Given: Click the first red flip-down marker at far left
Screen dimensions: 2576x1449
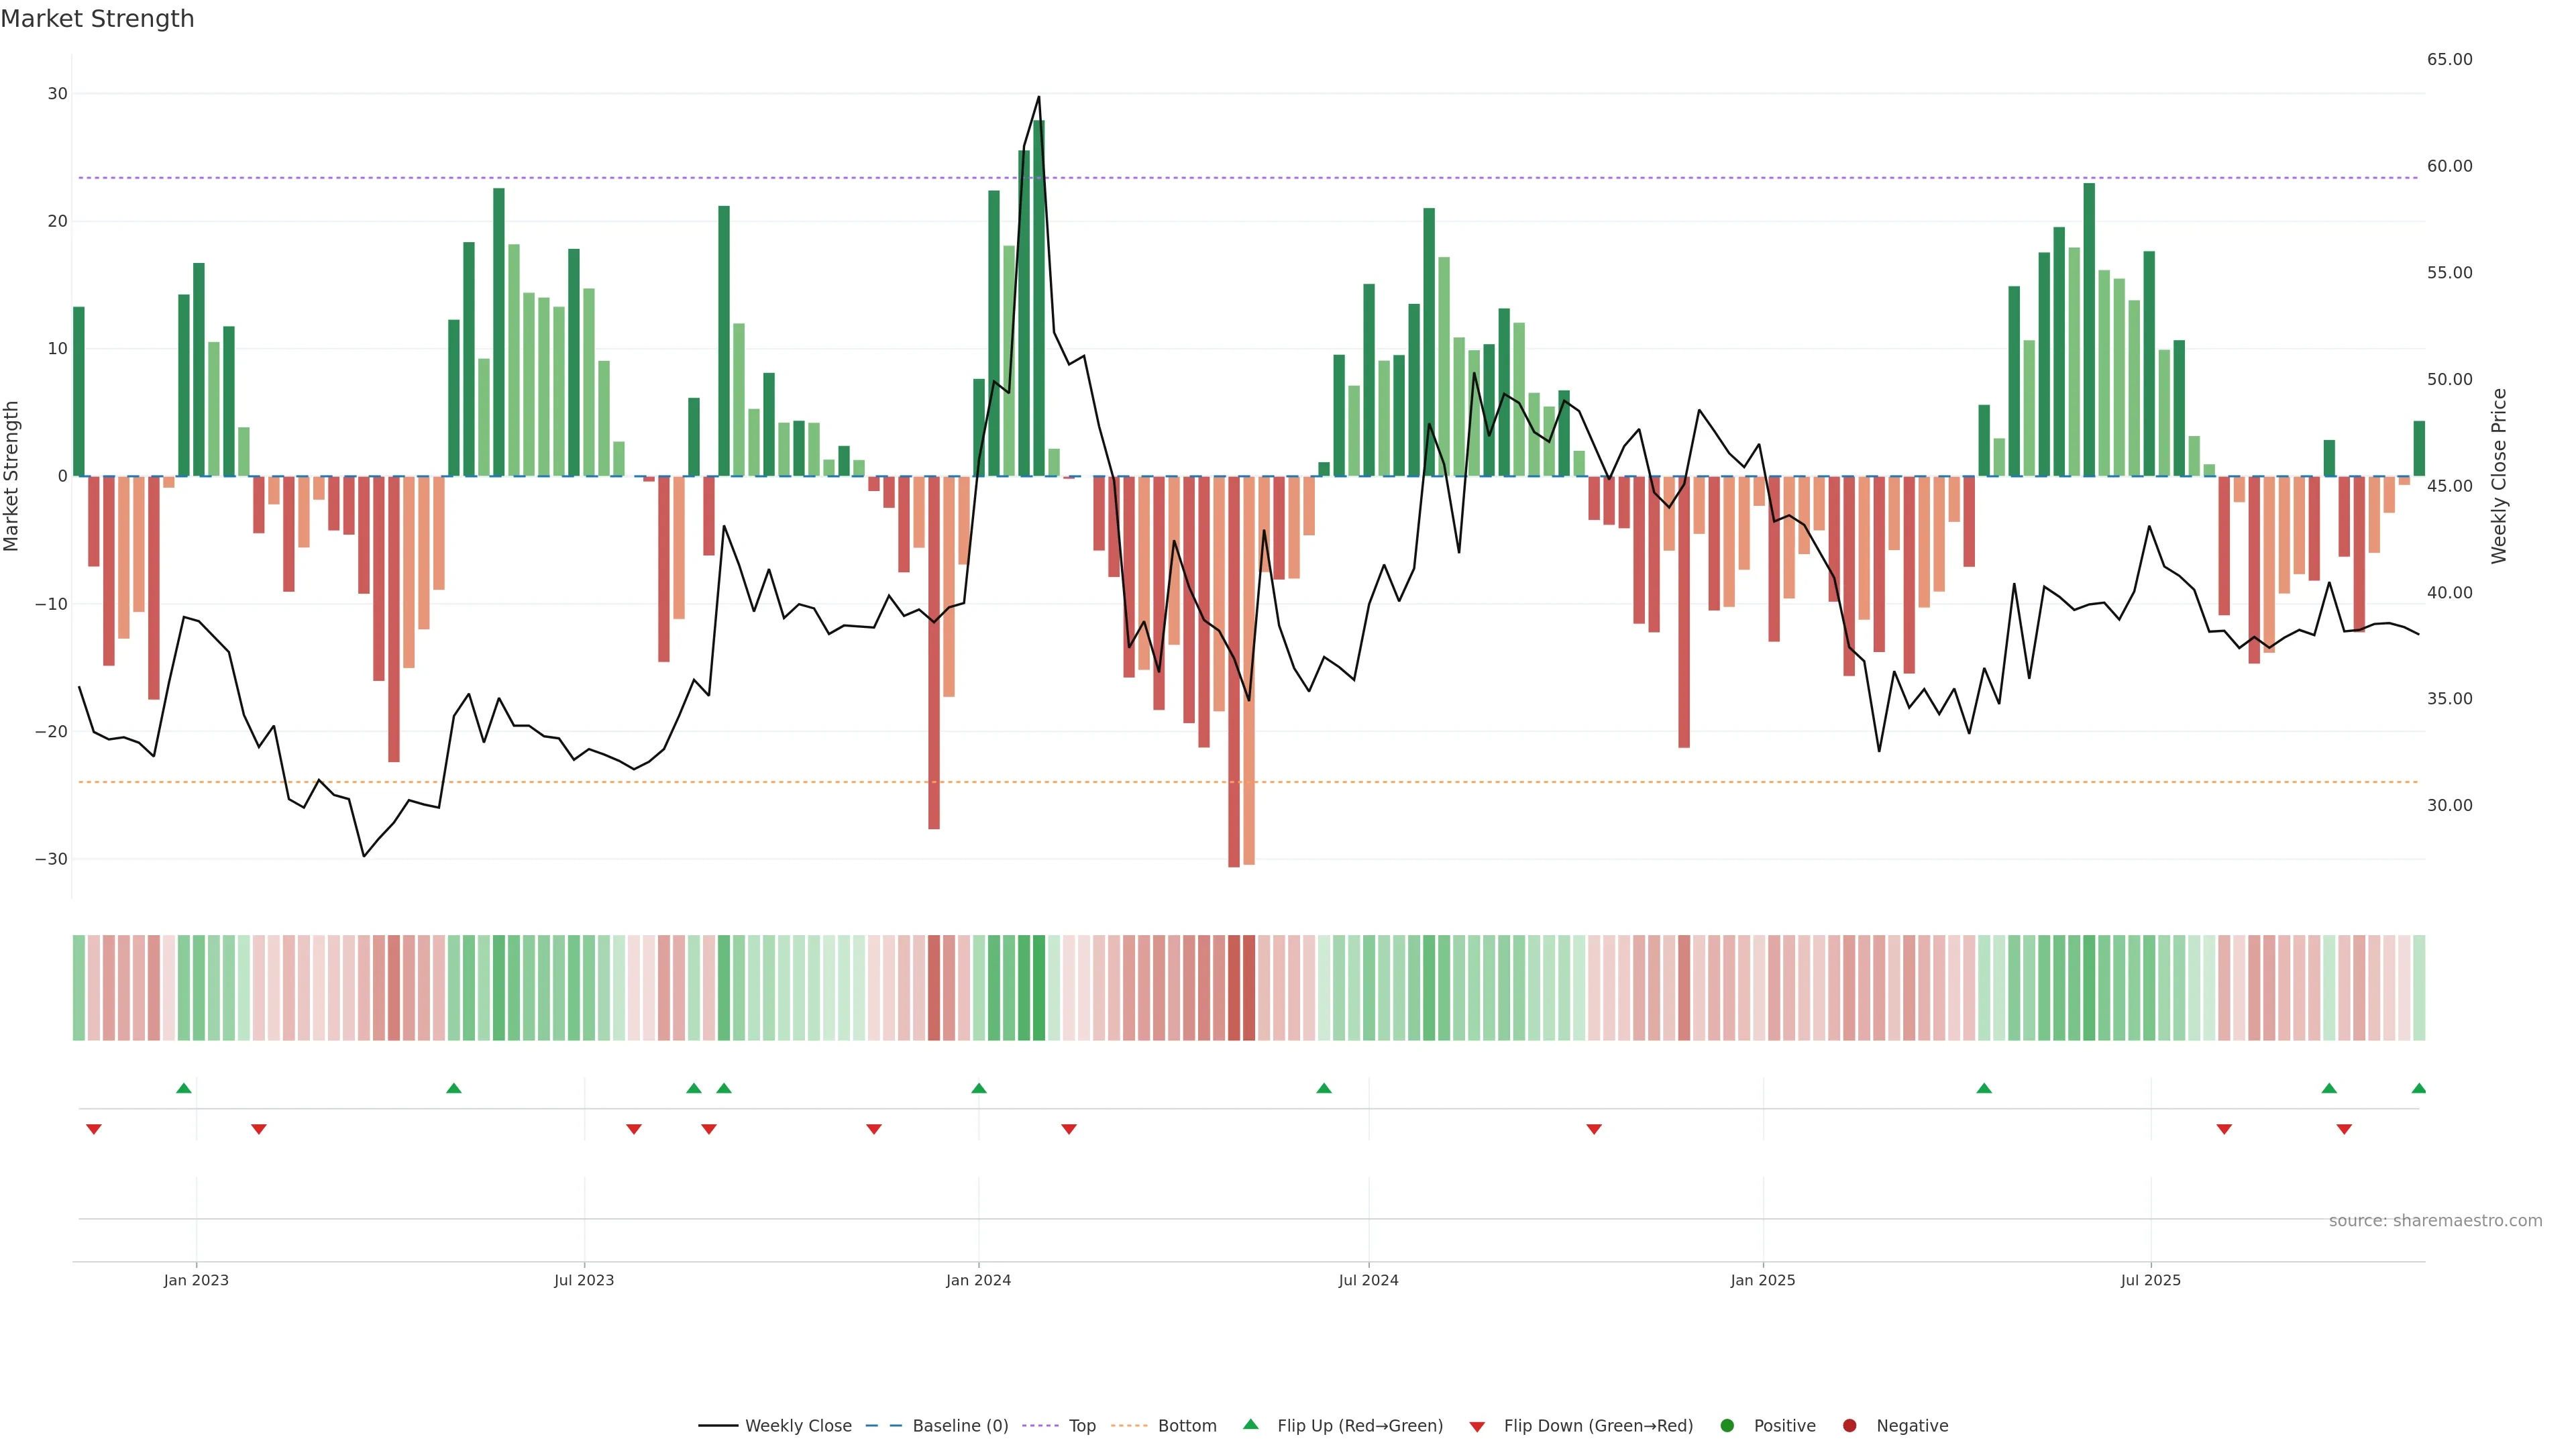Looking at the screenshot, I should [x=94, y=1129].
